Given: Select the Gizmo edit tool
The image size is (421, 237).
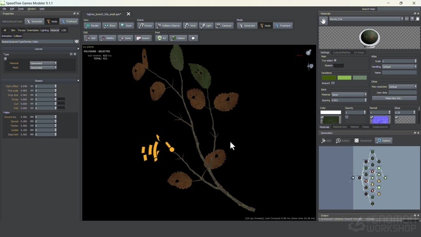Looking at the screenshot, I should click(126, 38).
